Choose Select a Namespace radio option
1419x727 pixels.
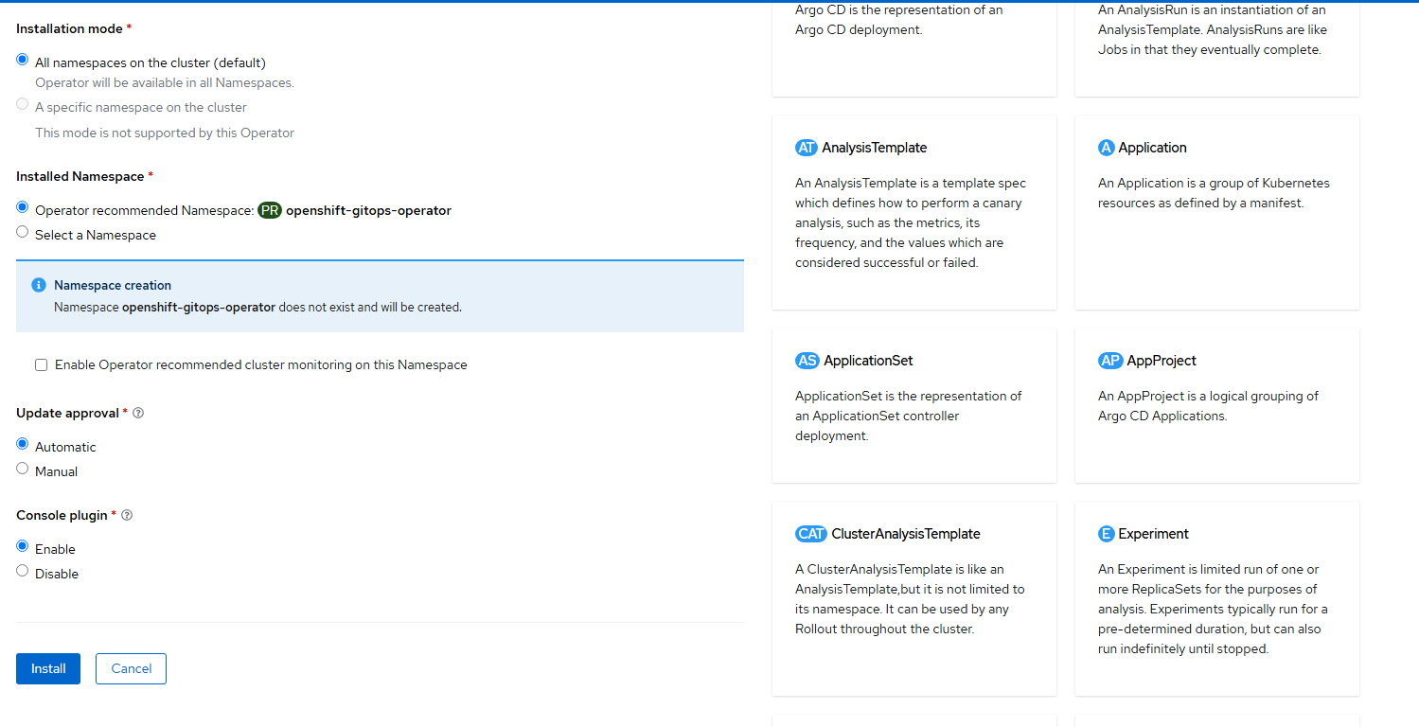click(23, 232)
